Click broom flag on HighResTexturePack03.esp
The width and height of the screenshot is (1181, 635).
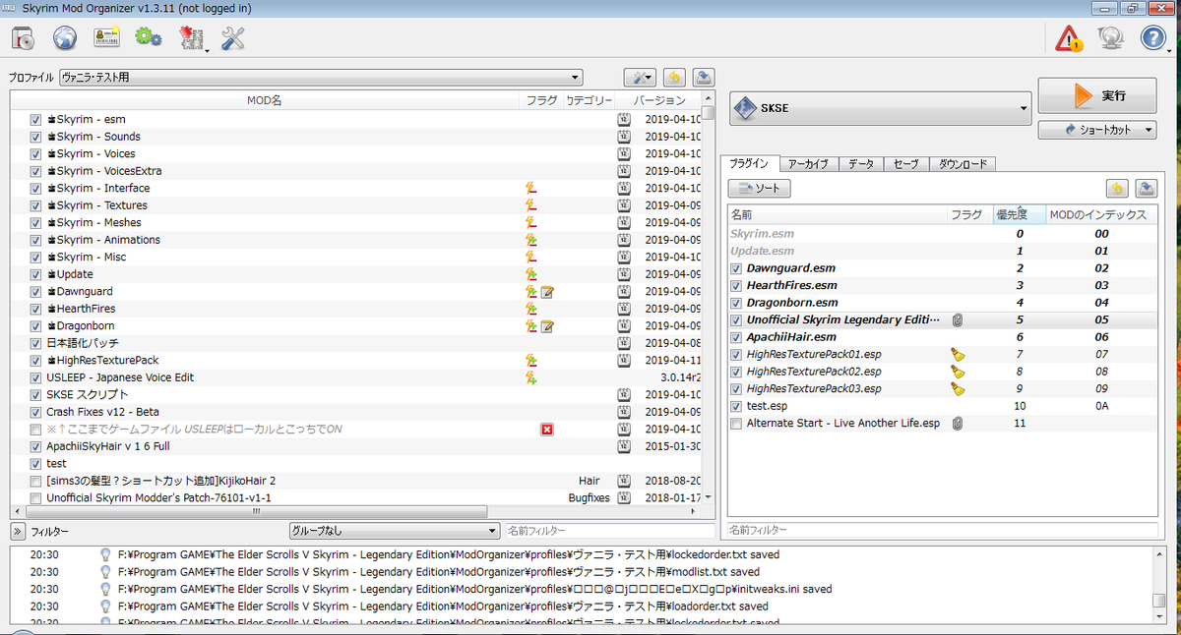(957, 388)
